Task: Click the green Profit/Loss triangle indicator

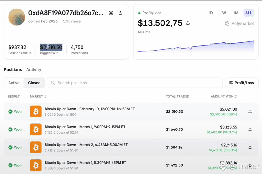Action: (x=139, y=13)
